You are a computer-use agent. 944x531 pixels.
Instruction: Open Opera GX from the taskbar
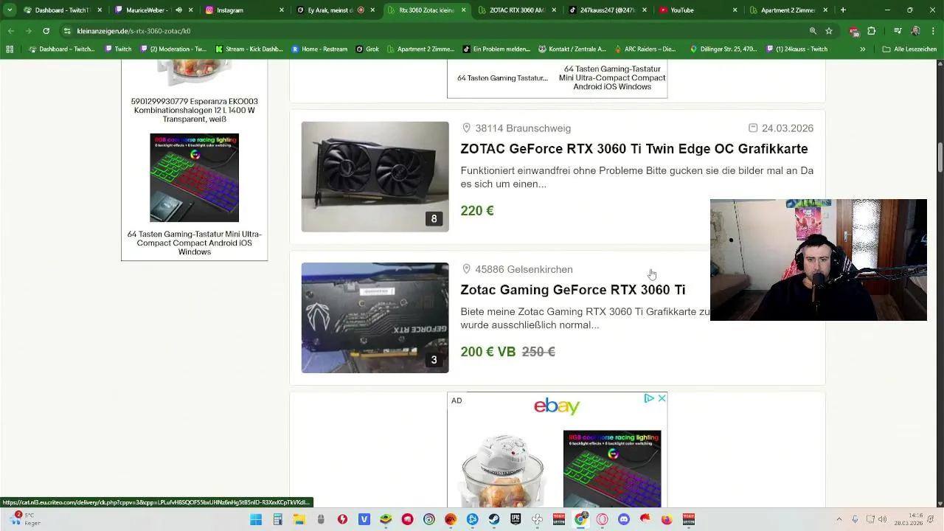(x=602, y=519)
